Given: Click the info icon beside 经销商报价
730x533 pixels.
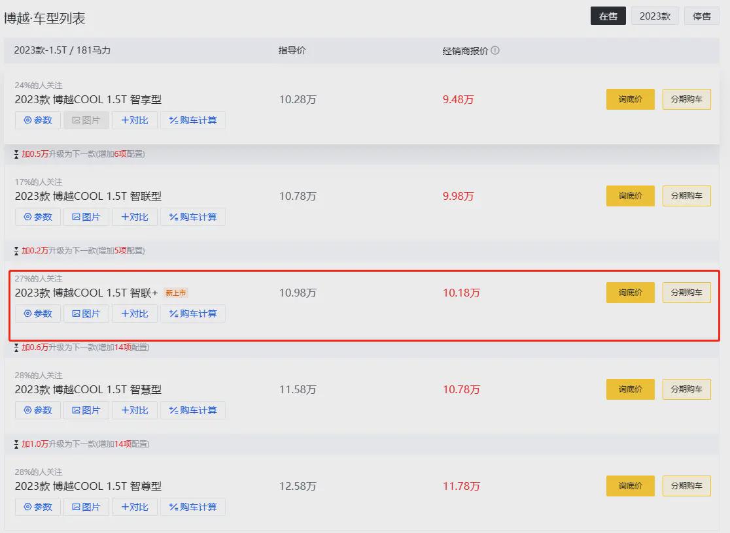Looking at the screenshot, I should 495,50.
